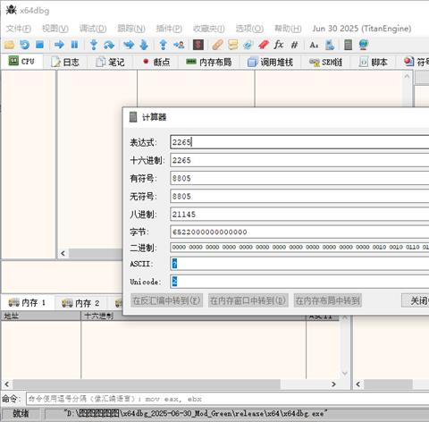This screenshot has height=422, width=429.
Task: Click 在内存布局中转到 button
Action: [x=328, y=300]
